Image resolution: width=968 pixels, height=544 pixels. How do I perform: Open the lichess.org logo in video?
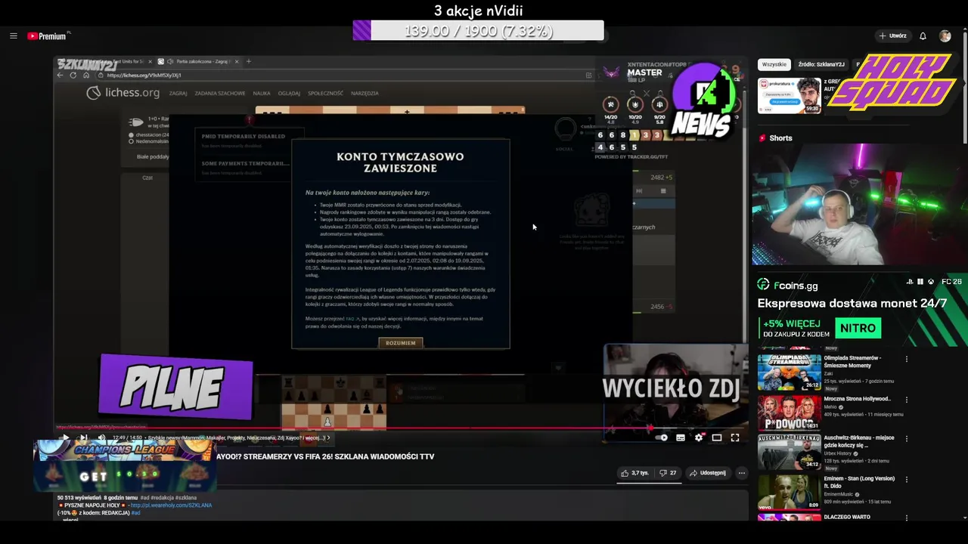click(123, 93)
